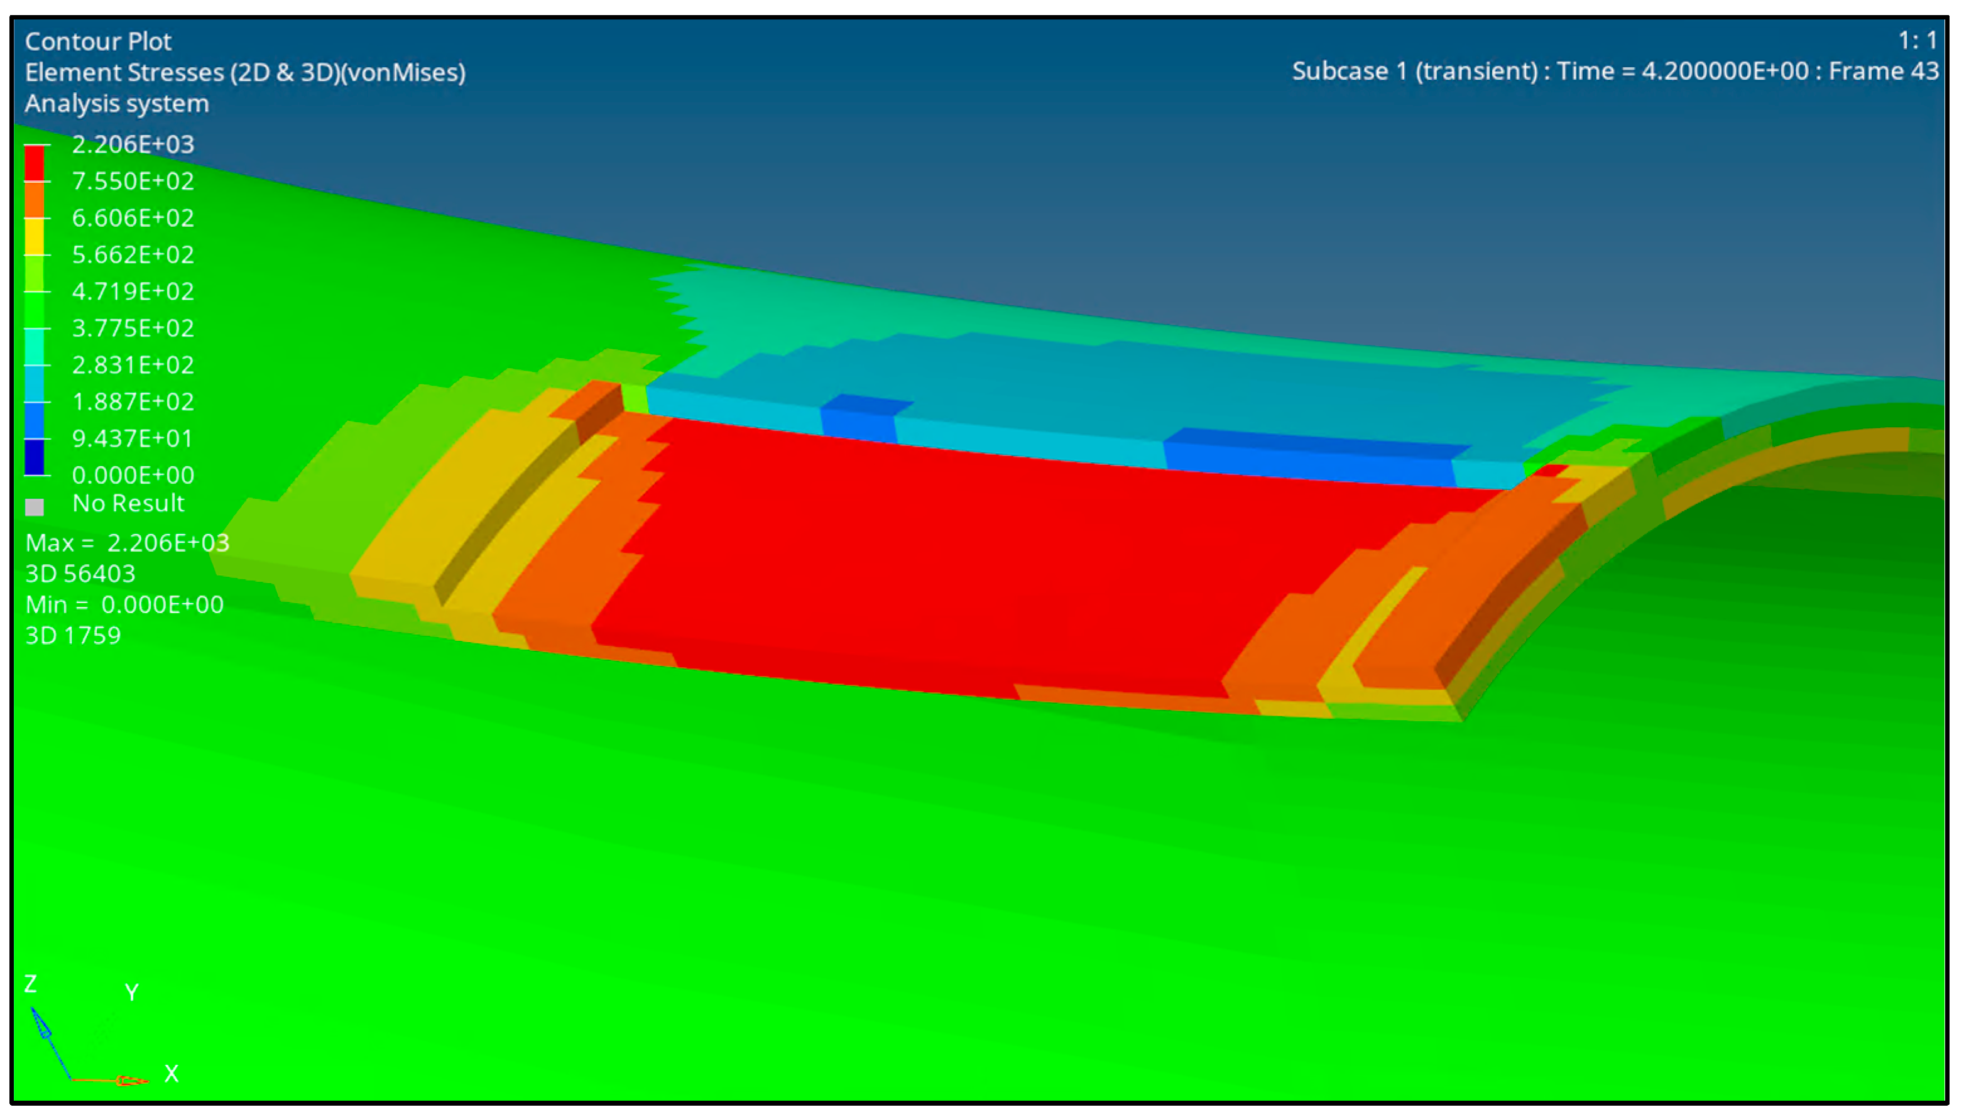Viewport: 1964px width, 1117px height.
Task: Click the 3D 56403 element ID text
Action: [80, 574]
